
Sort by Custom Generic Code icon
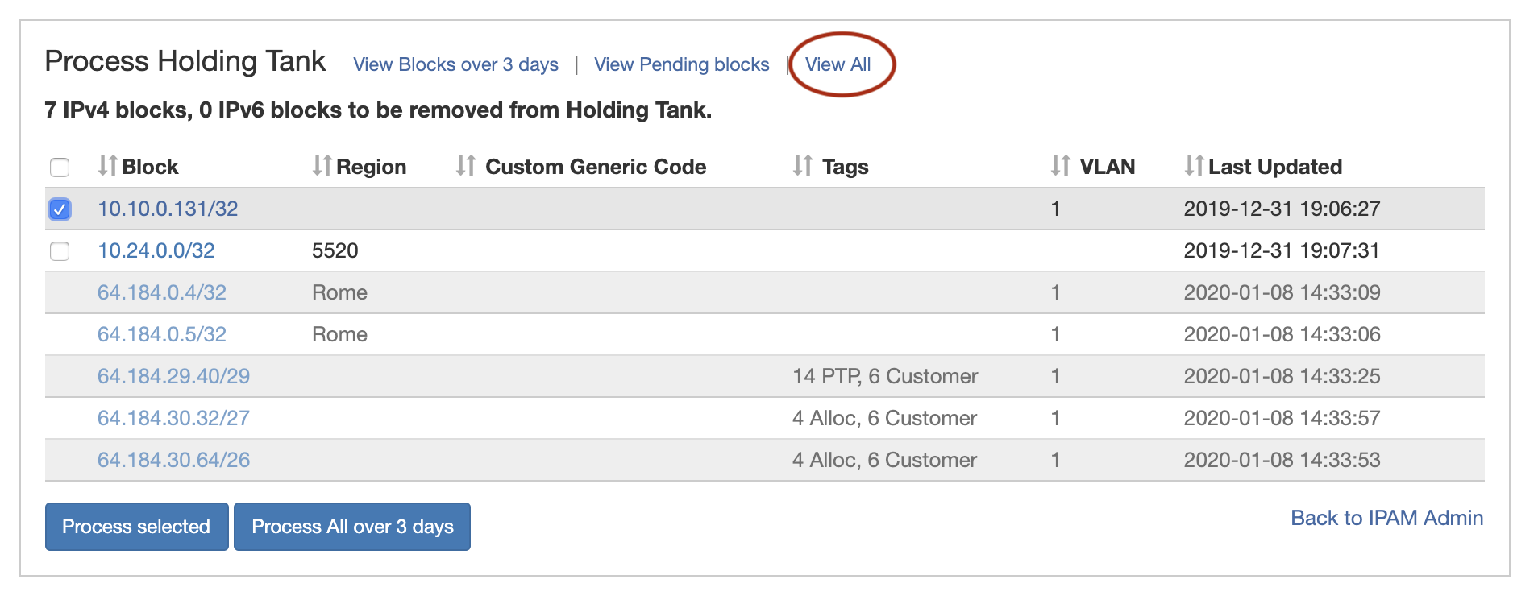(465, 165)
